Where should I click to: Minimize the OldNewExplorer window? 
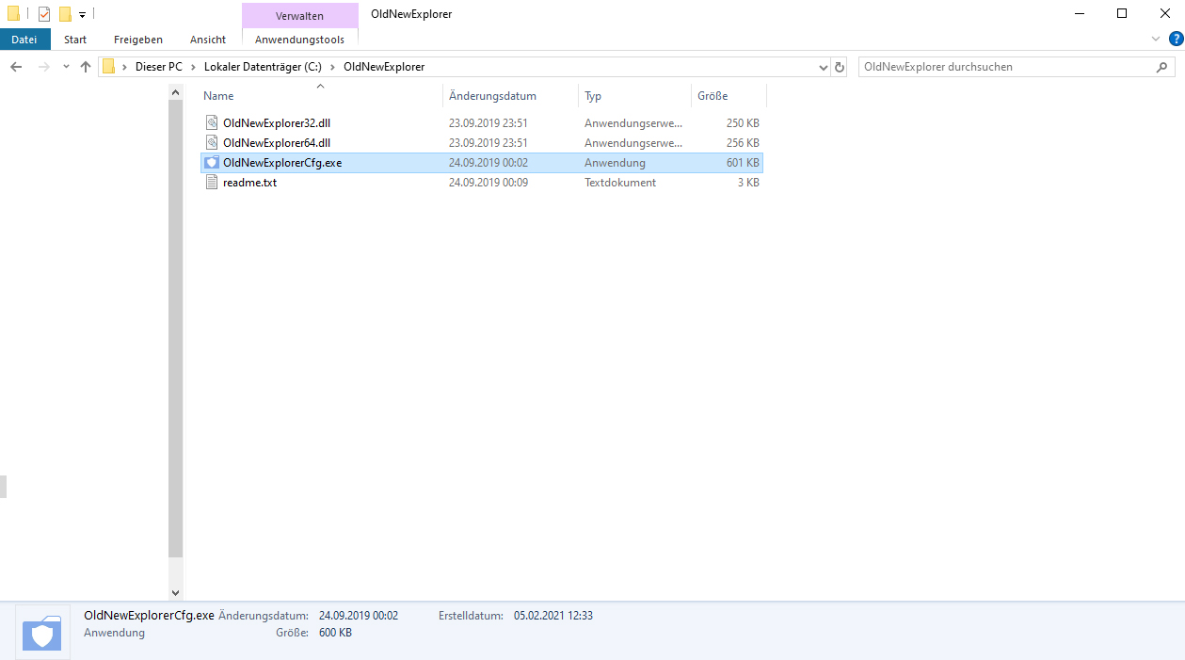coord(1078,13)
